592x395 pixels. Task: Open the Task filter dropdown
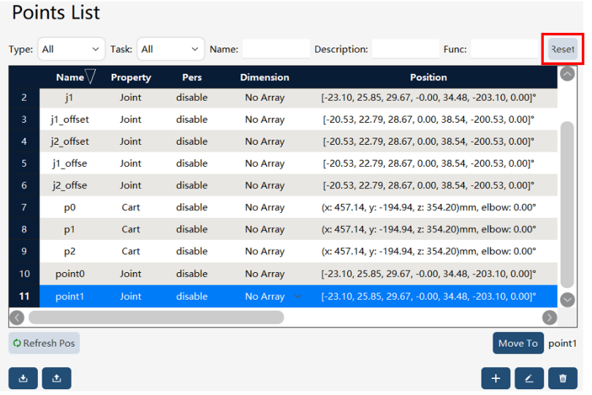coord(170,49)
